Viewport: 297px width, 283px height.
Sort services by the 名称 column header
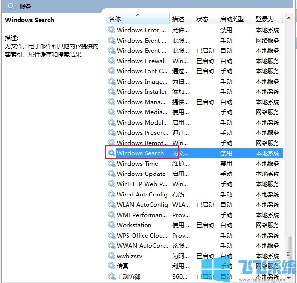(138, 19)
